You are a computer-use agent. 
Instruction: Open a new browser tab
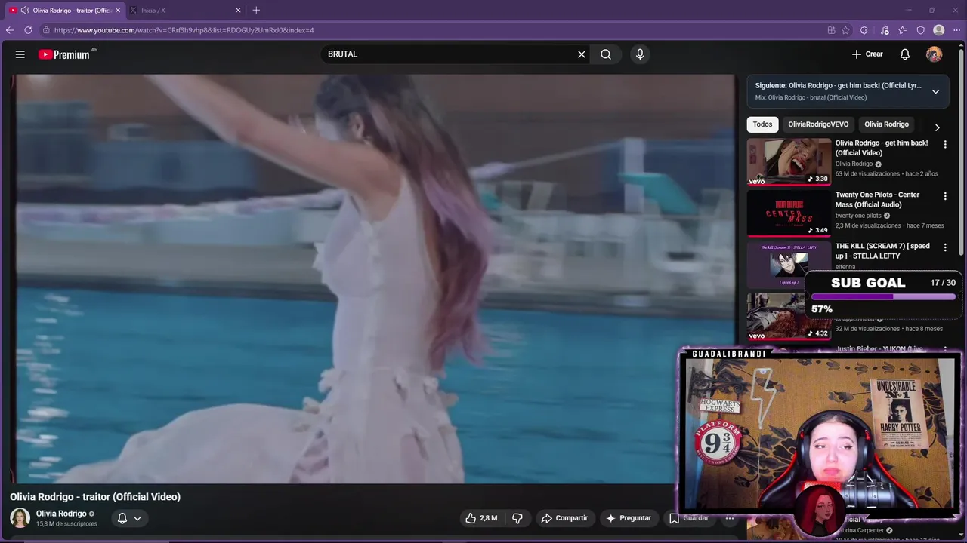click(256, 11)
